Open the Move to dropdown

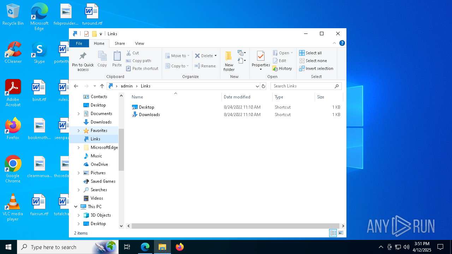pyautogui.click(x=177, y=56)
